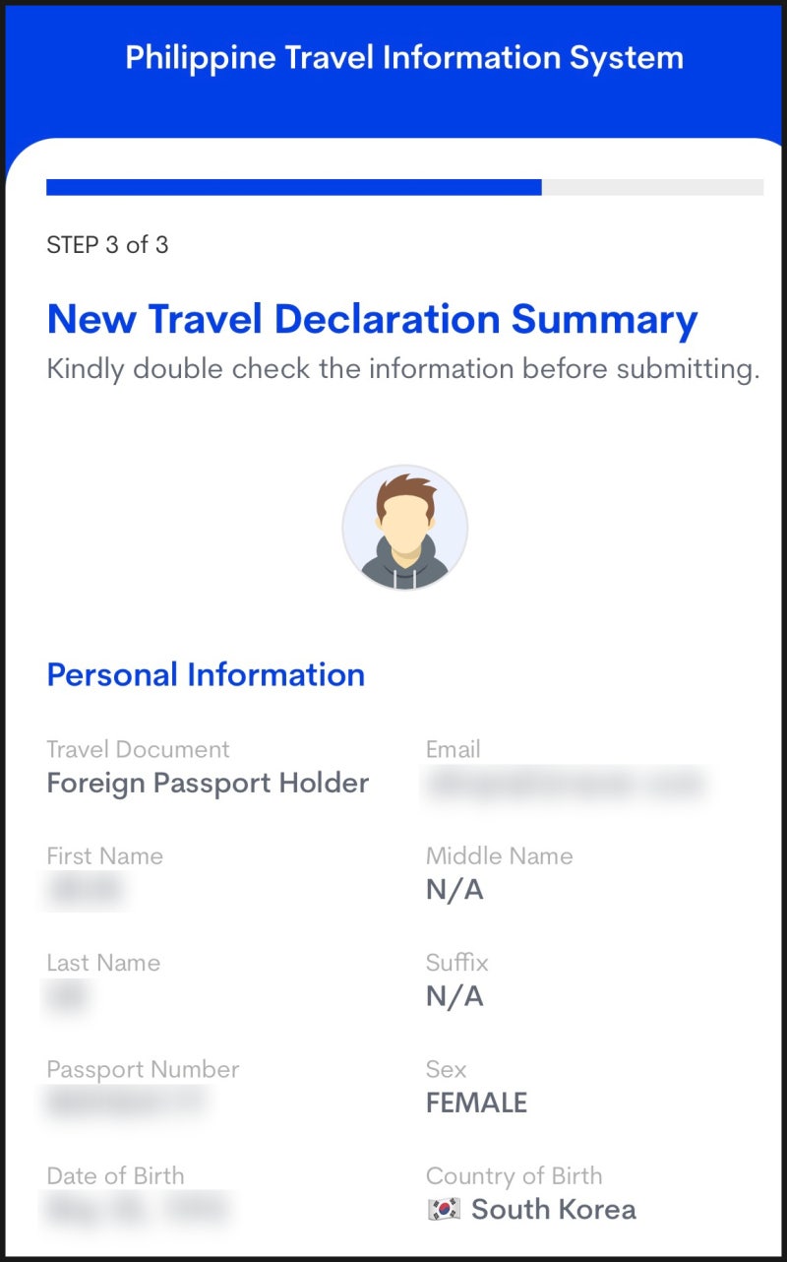
Task: Click the FEMALE sex value
Action: tap(476, 1104)
